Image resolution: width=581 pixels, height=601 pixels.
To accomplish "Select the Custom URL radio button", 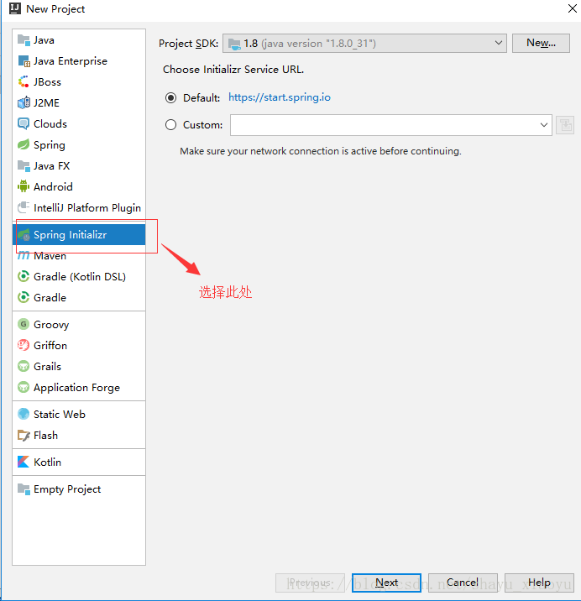I will pos(170,124).
